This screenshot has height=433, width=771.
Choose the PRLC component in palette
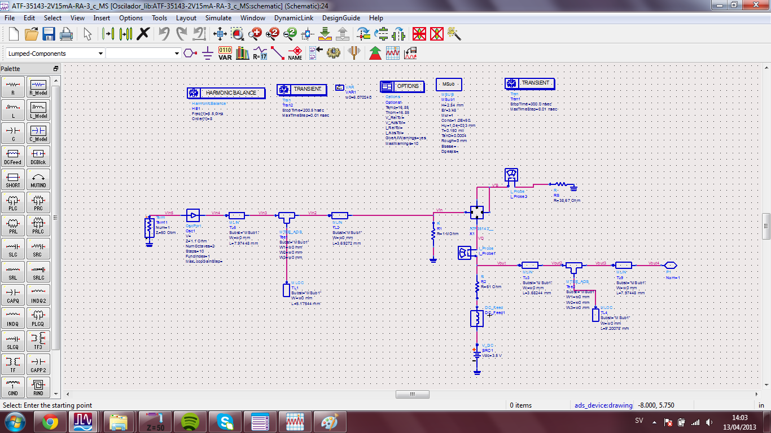pos(38,225)
